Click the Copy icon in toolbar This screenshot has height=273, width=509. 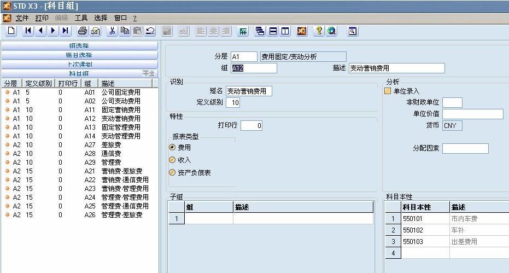point(125,31)
